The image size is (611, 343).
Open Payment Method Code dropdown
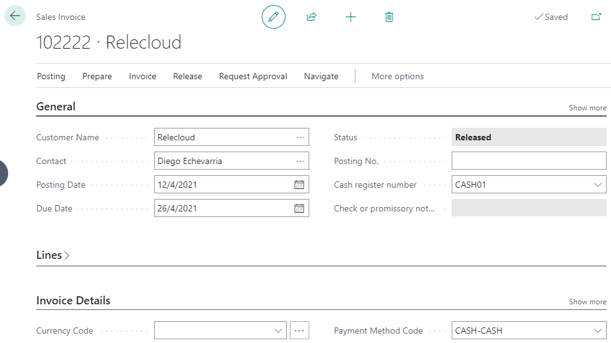coord(598,331)
